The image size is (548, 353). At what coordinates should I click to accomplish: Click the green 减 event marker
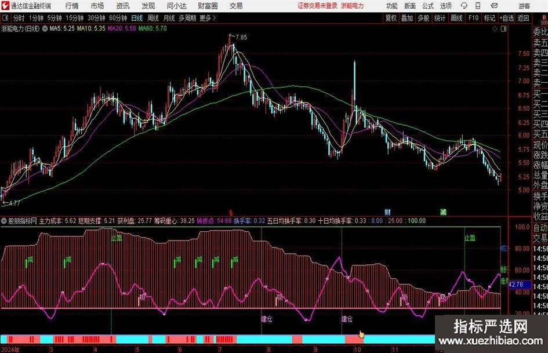point(443,212)
